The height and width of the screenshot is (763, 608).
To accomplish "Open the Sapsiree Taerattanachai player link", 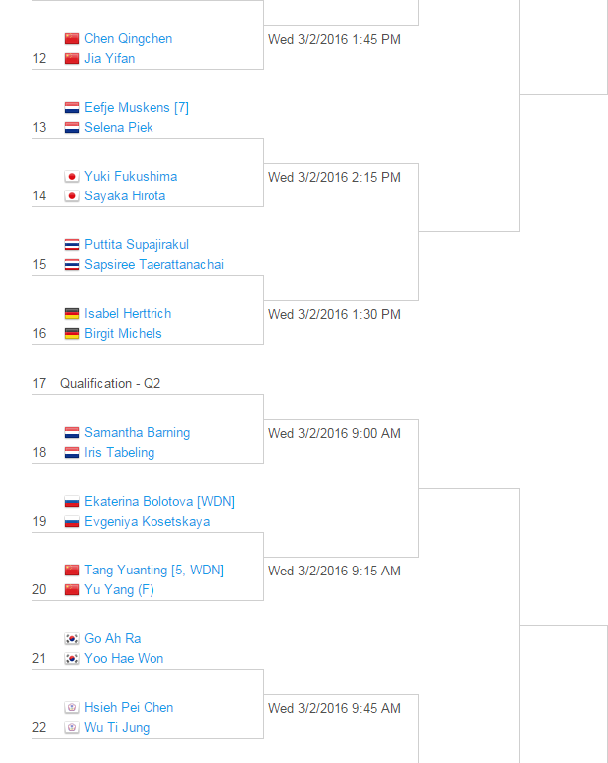I will 153,265.
